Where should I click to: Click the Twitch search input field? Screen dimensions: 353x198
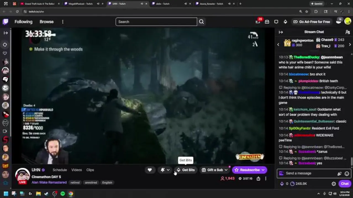click(156, 22)
